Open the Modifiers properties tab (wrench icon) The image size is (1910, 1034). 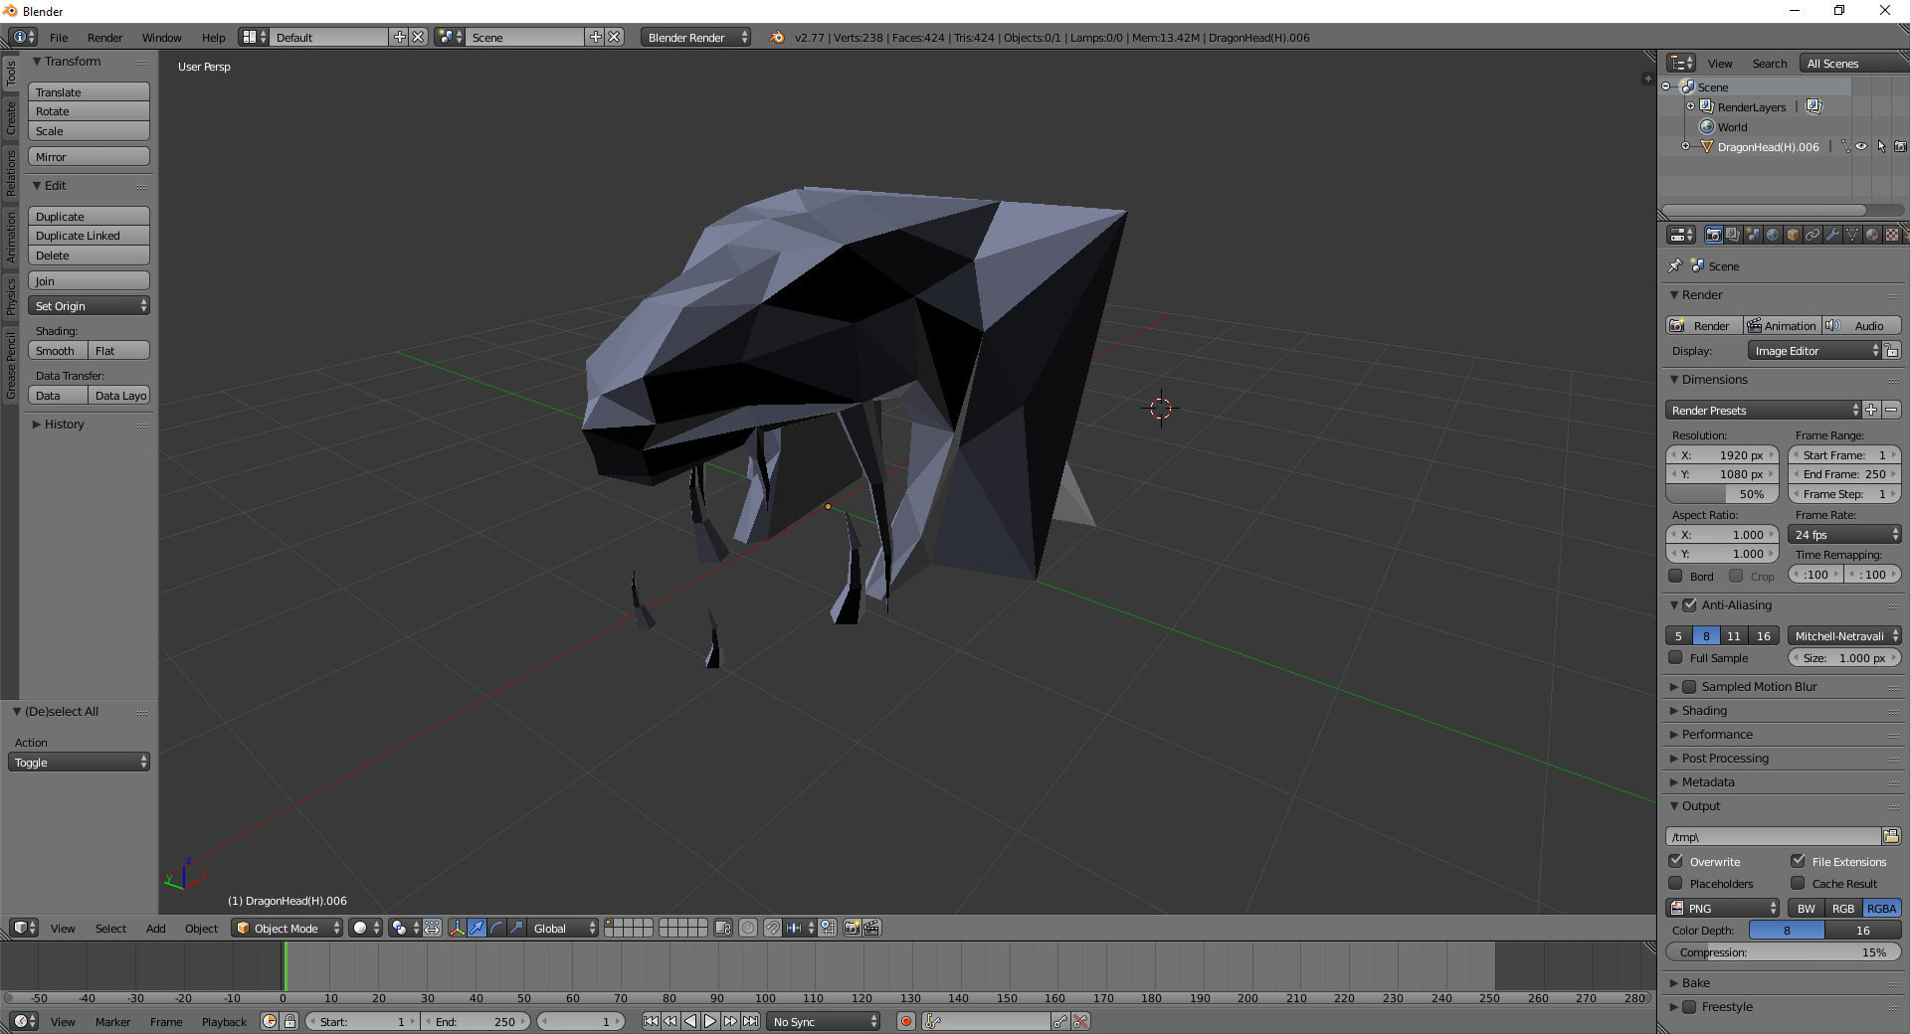[x=1832, y=235]
